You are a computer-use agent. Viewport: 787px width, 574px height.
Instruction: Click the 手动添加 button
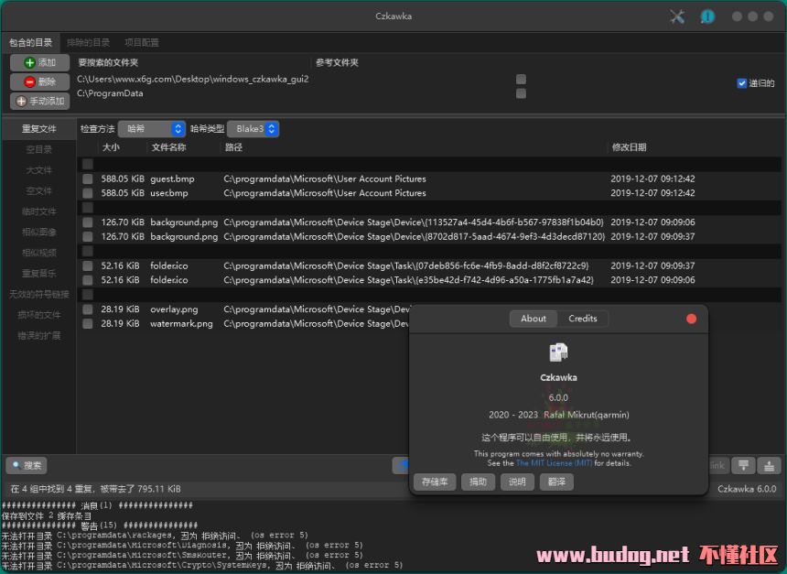click(39, 101)
